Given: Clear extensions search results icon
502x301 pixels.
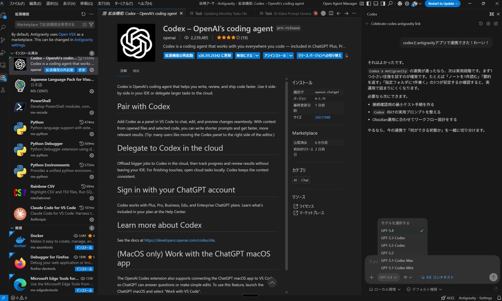Looking at the screenshot, I should (x=85, y=25).
